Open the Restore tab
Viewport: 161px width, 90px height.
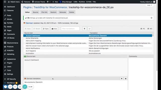coord(53,12)
